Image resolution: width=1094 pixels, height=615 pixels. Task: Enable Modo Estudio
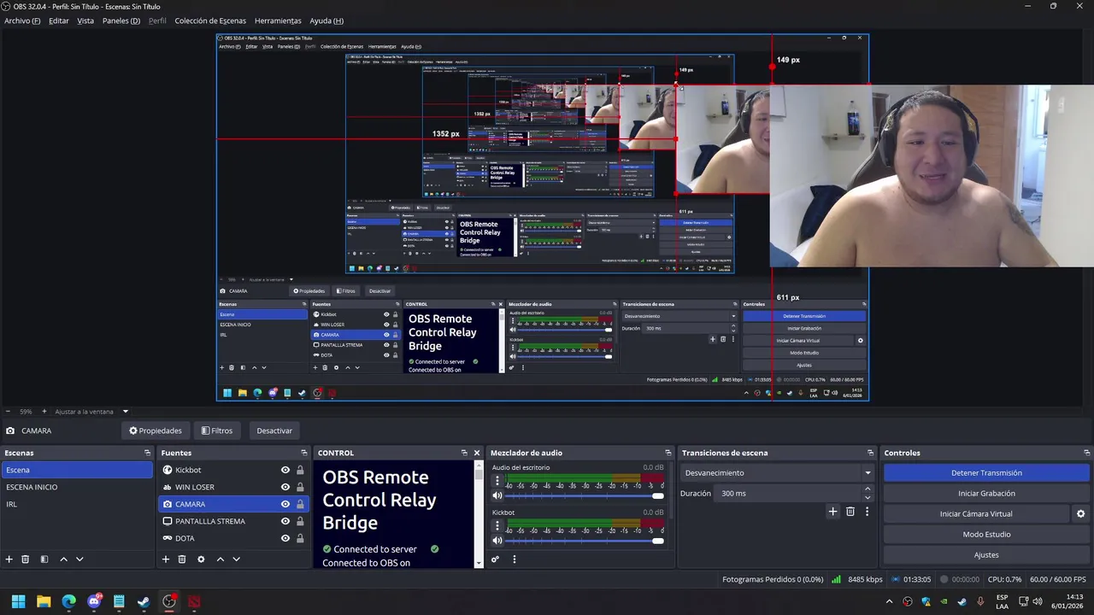tap(986, 535)
